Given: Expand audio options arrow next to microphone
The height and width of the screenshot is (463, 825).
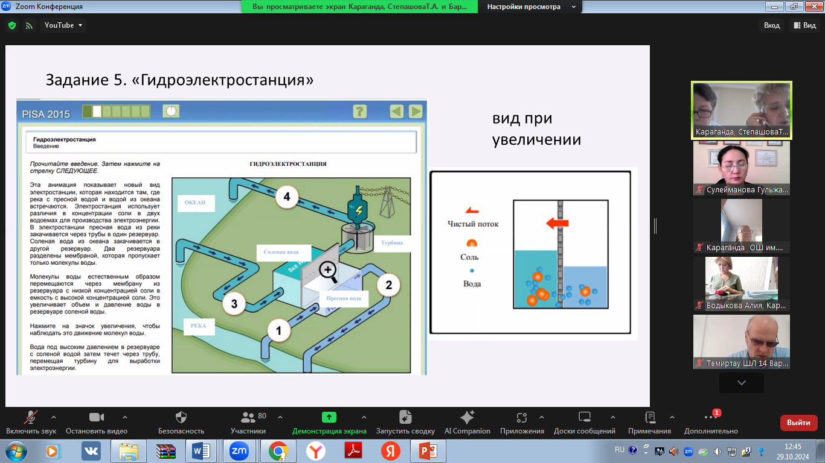Looking at the screenshot, I should pyautogui.click(x=54, y=417).
